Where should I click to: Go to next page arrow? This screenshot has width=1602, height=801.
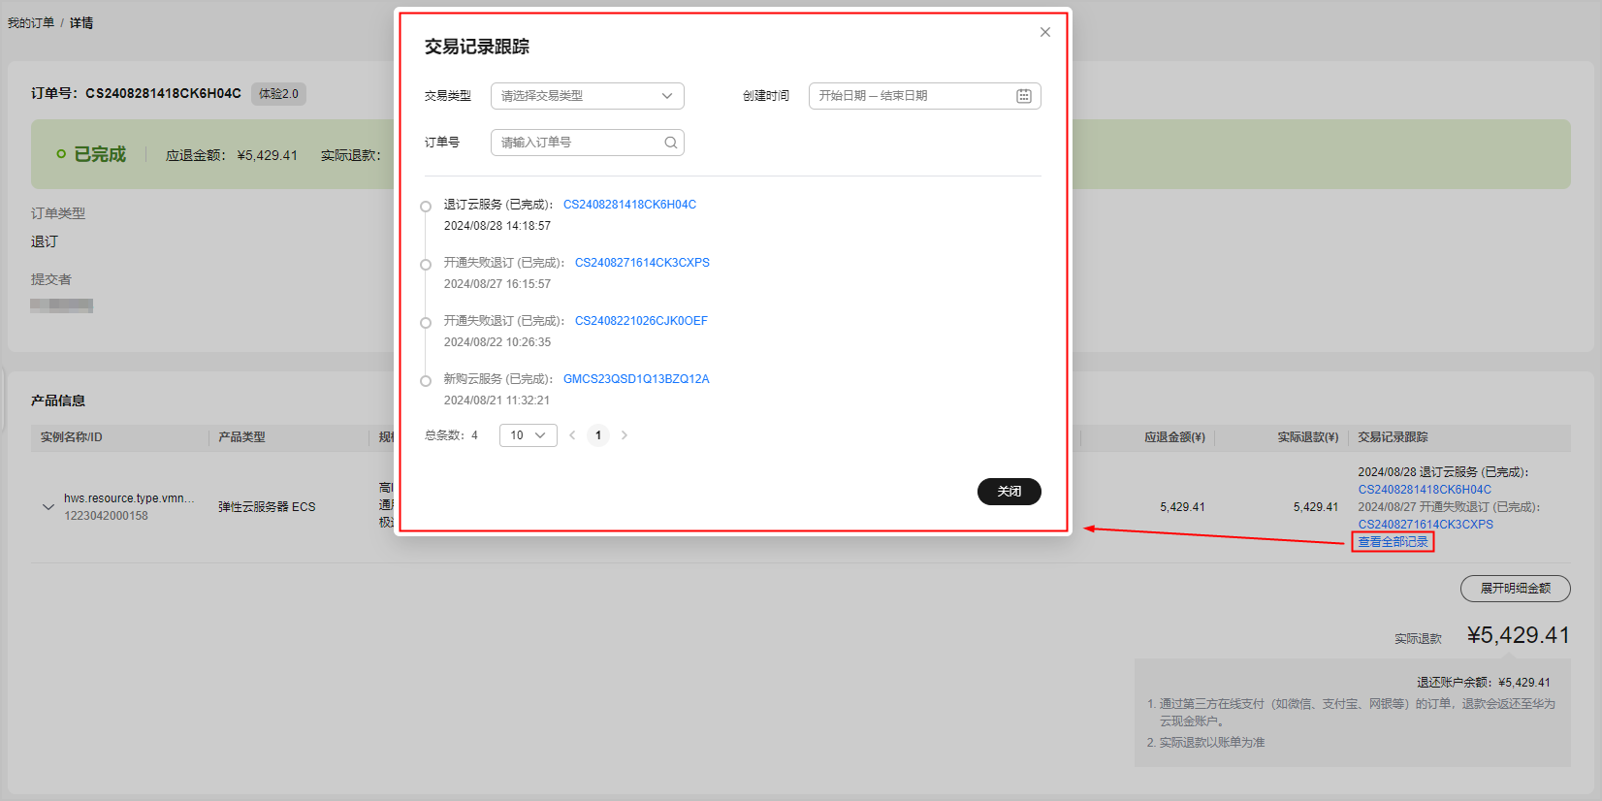(625, 435)
